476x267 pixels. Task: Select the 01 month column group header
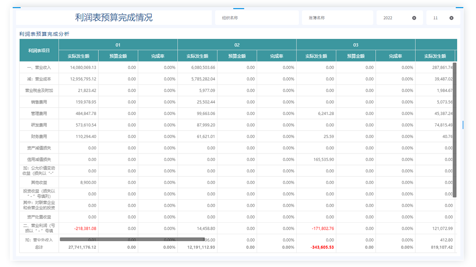coord(118,45)
